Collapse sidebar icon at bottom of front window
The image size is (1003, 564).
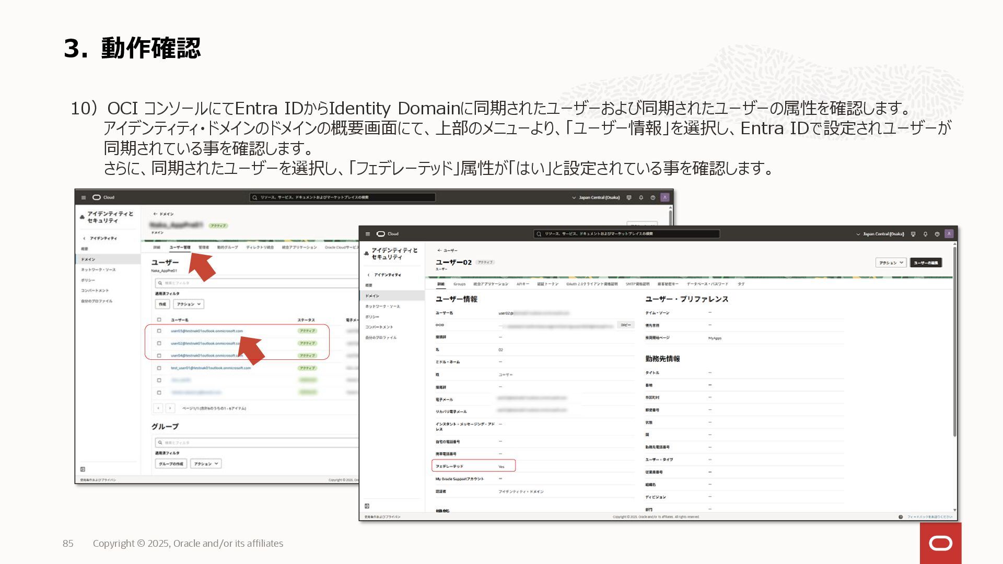pyautogui.click(x=367, y=506)
